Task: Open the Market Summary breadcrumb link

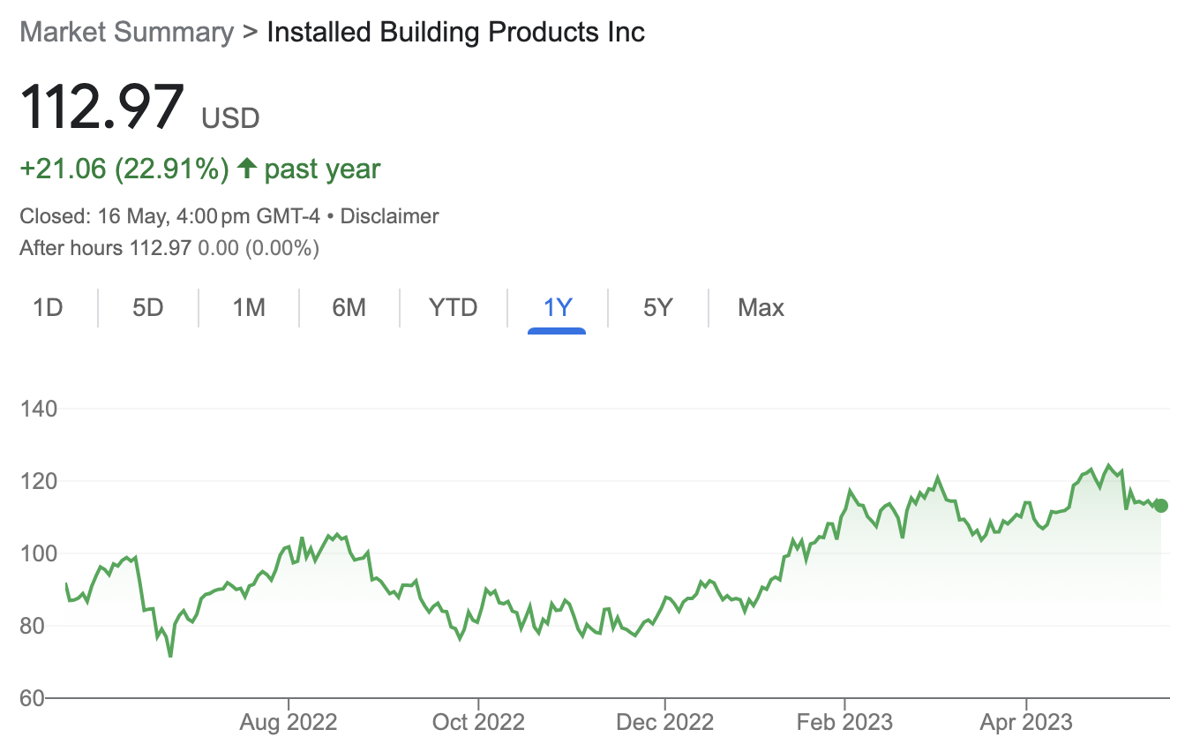Action: click(126, 33)
